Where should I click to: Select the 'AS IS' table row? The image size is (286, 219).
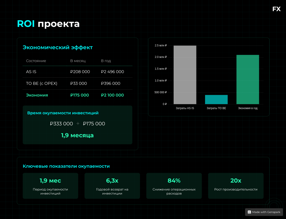click(x=78, y=72)
